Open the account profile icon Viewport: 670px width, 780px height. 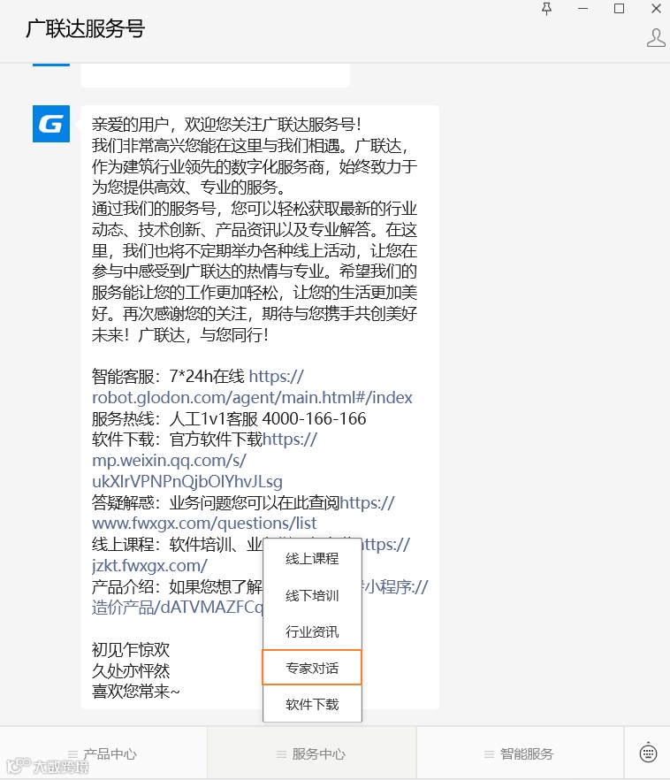point(656,38)
